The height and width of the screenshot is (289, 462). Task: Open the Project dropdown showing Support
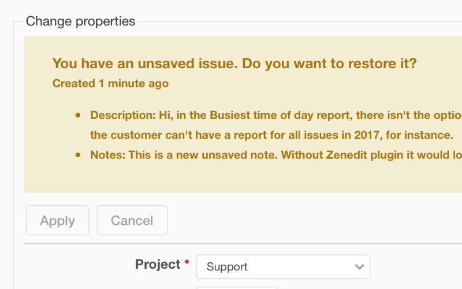coord(283,266)
